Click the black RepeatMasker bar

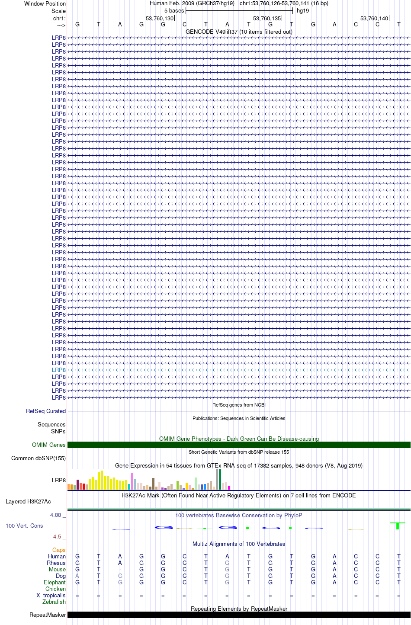(x=239, y=615)
